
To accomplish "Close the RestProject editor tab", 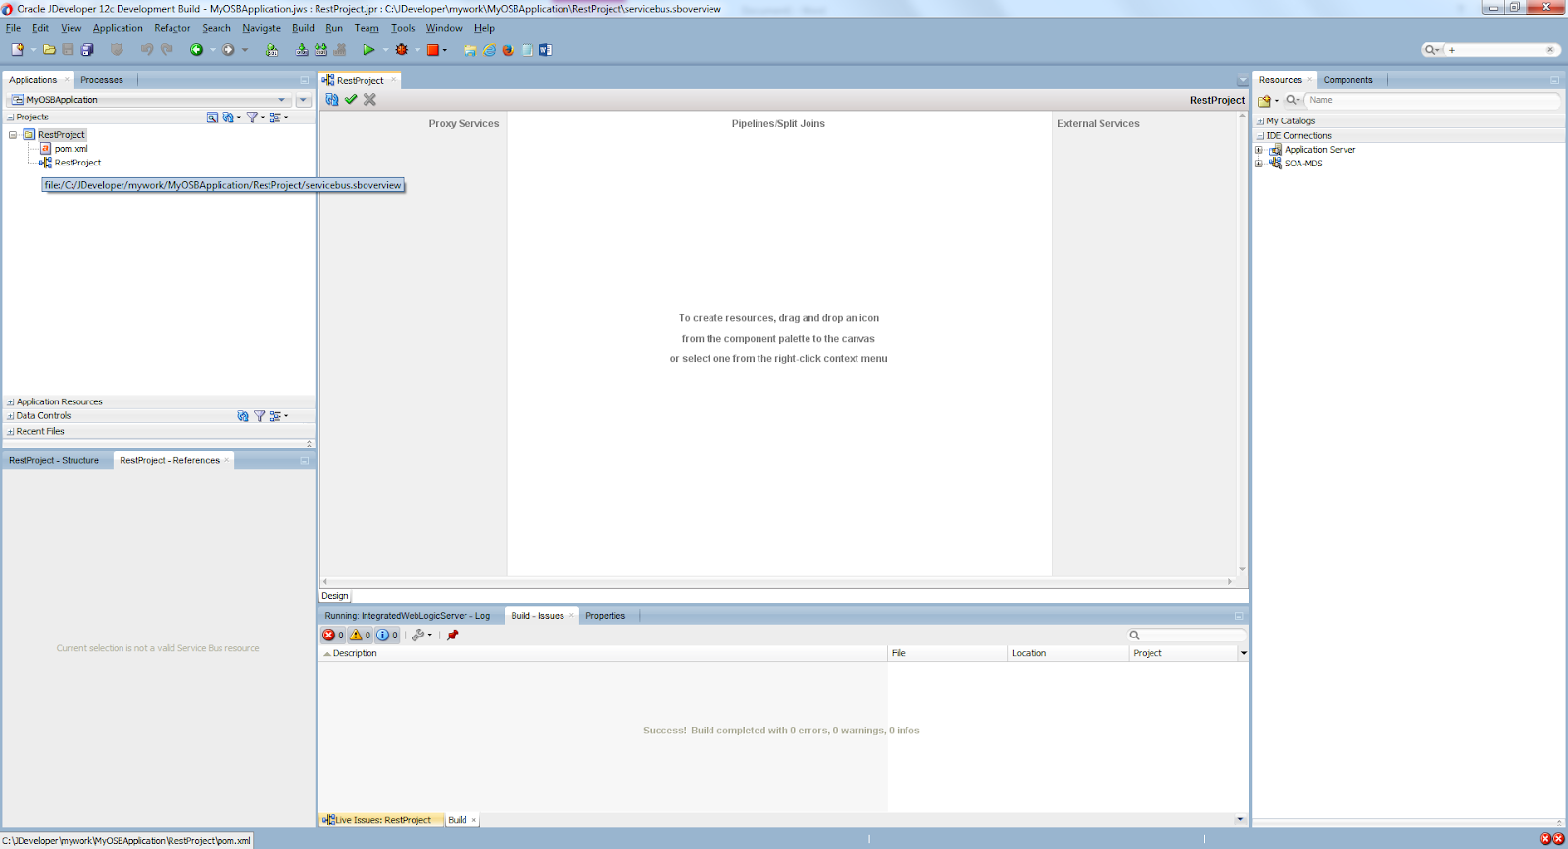I will [x=394, y=80].
